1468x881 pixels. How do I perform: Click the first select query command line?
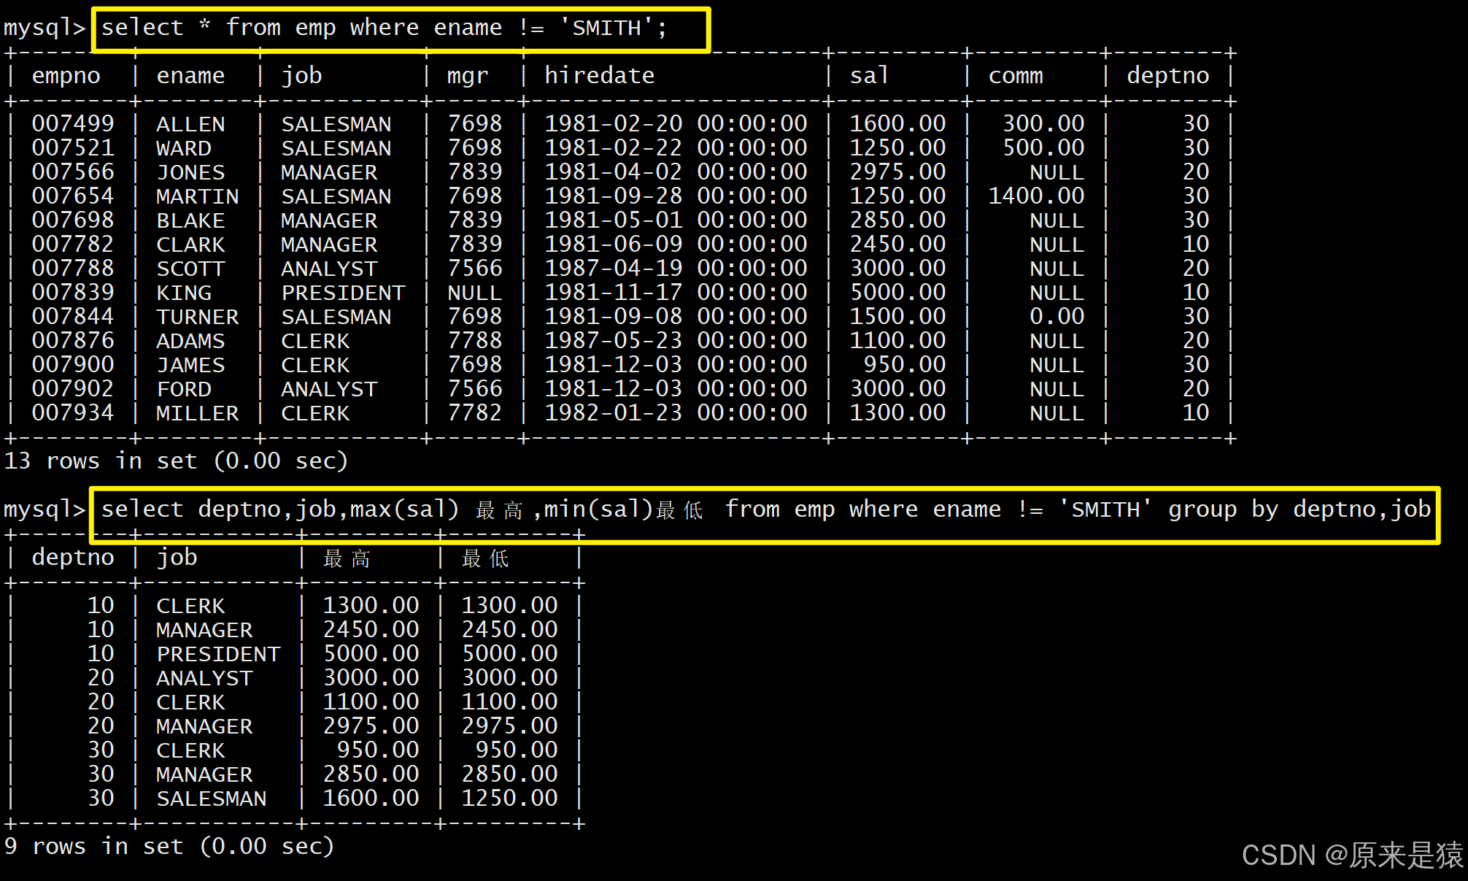pyautogui.click(x=384, y=28)
